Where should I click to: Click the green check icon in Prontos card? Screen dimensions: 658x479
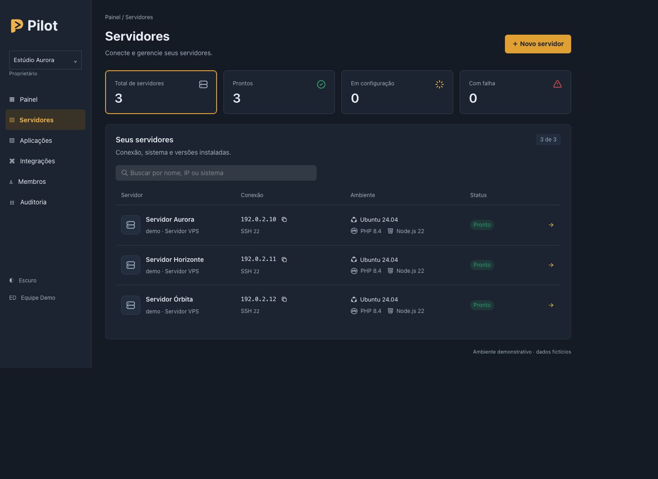(x=321, y=84)
